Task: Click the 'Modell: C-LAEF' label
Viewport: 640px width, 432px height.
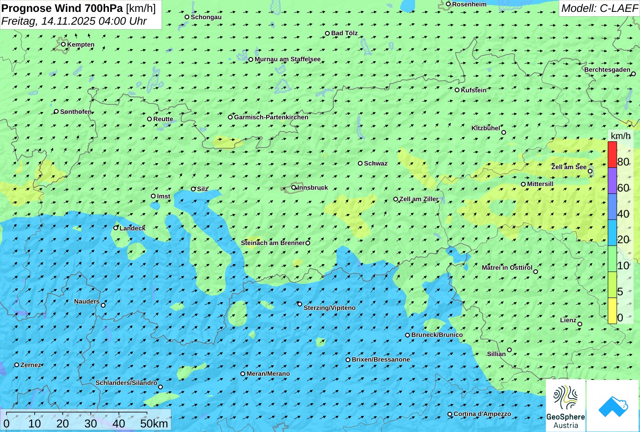Action: pyautogui.click(x=599, y=8)
